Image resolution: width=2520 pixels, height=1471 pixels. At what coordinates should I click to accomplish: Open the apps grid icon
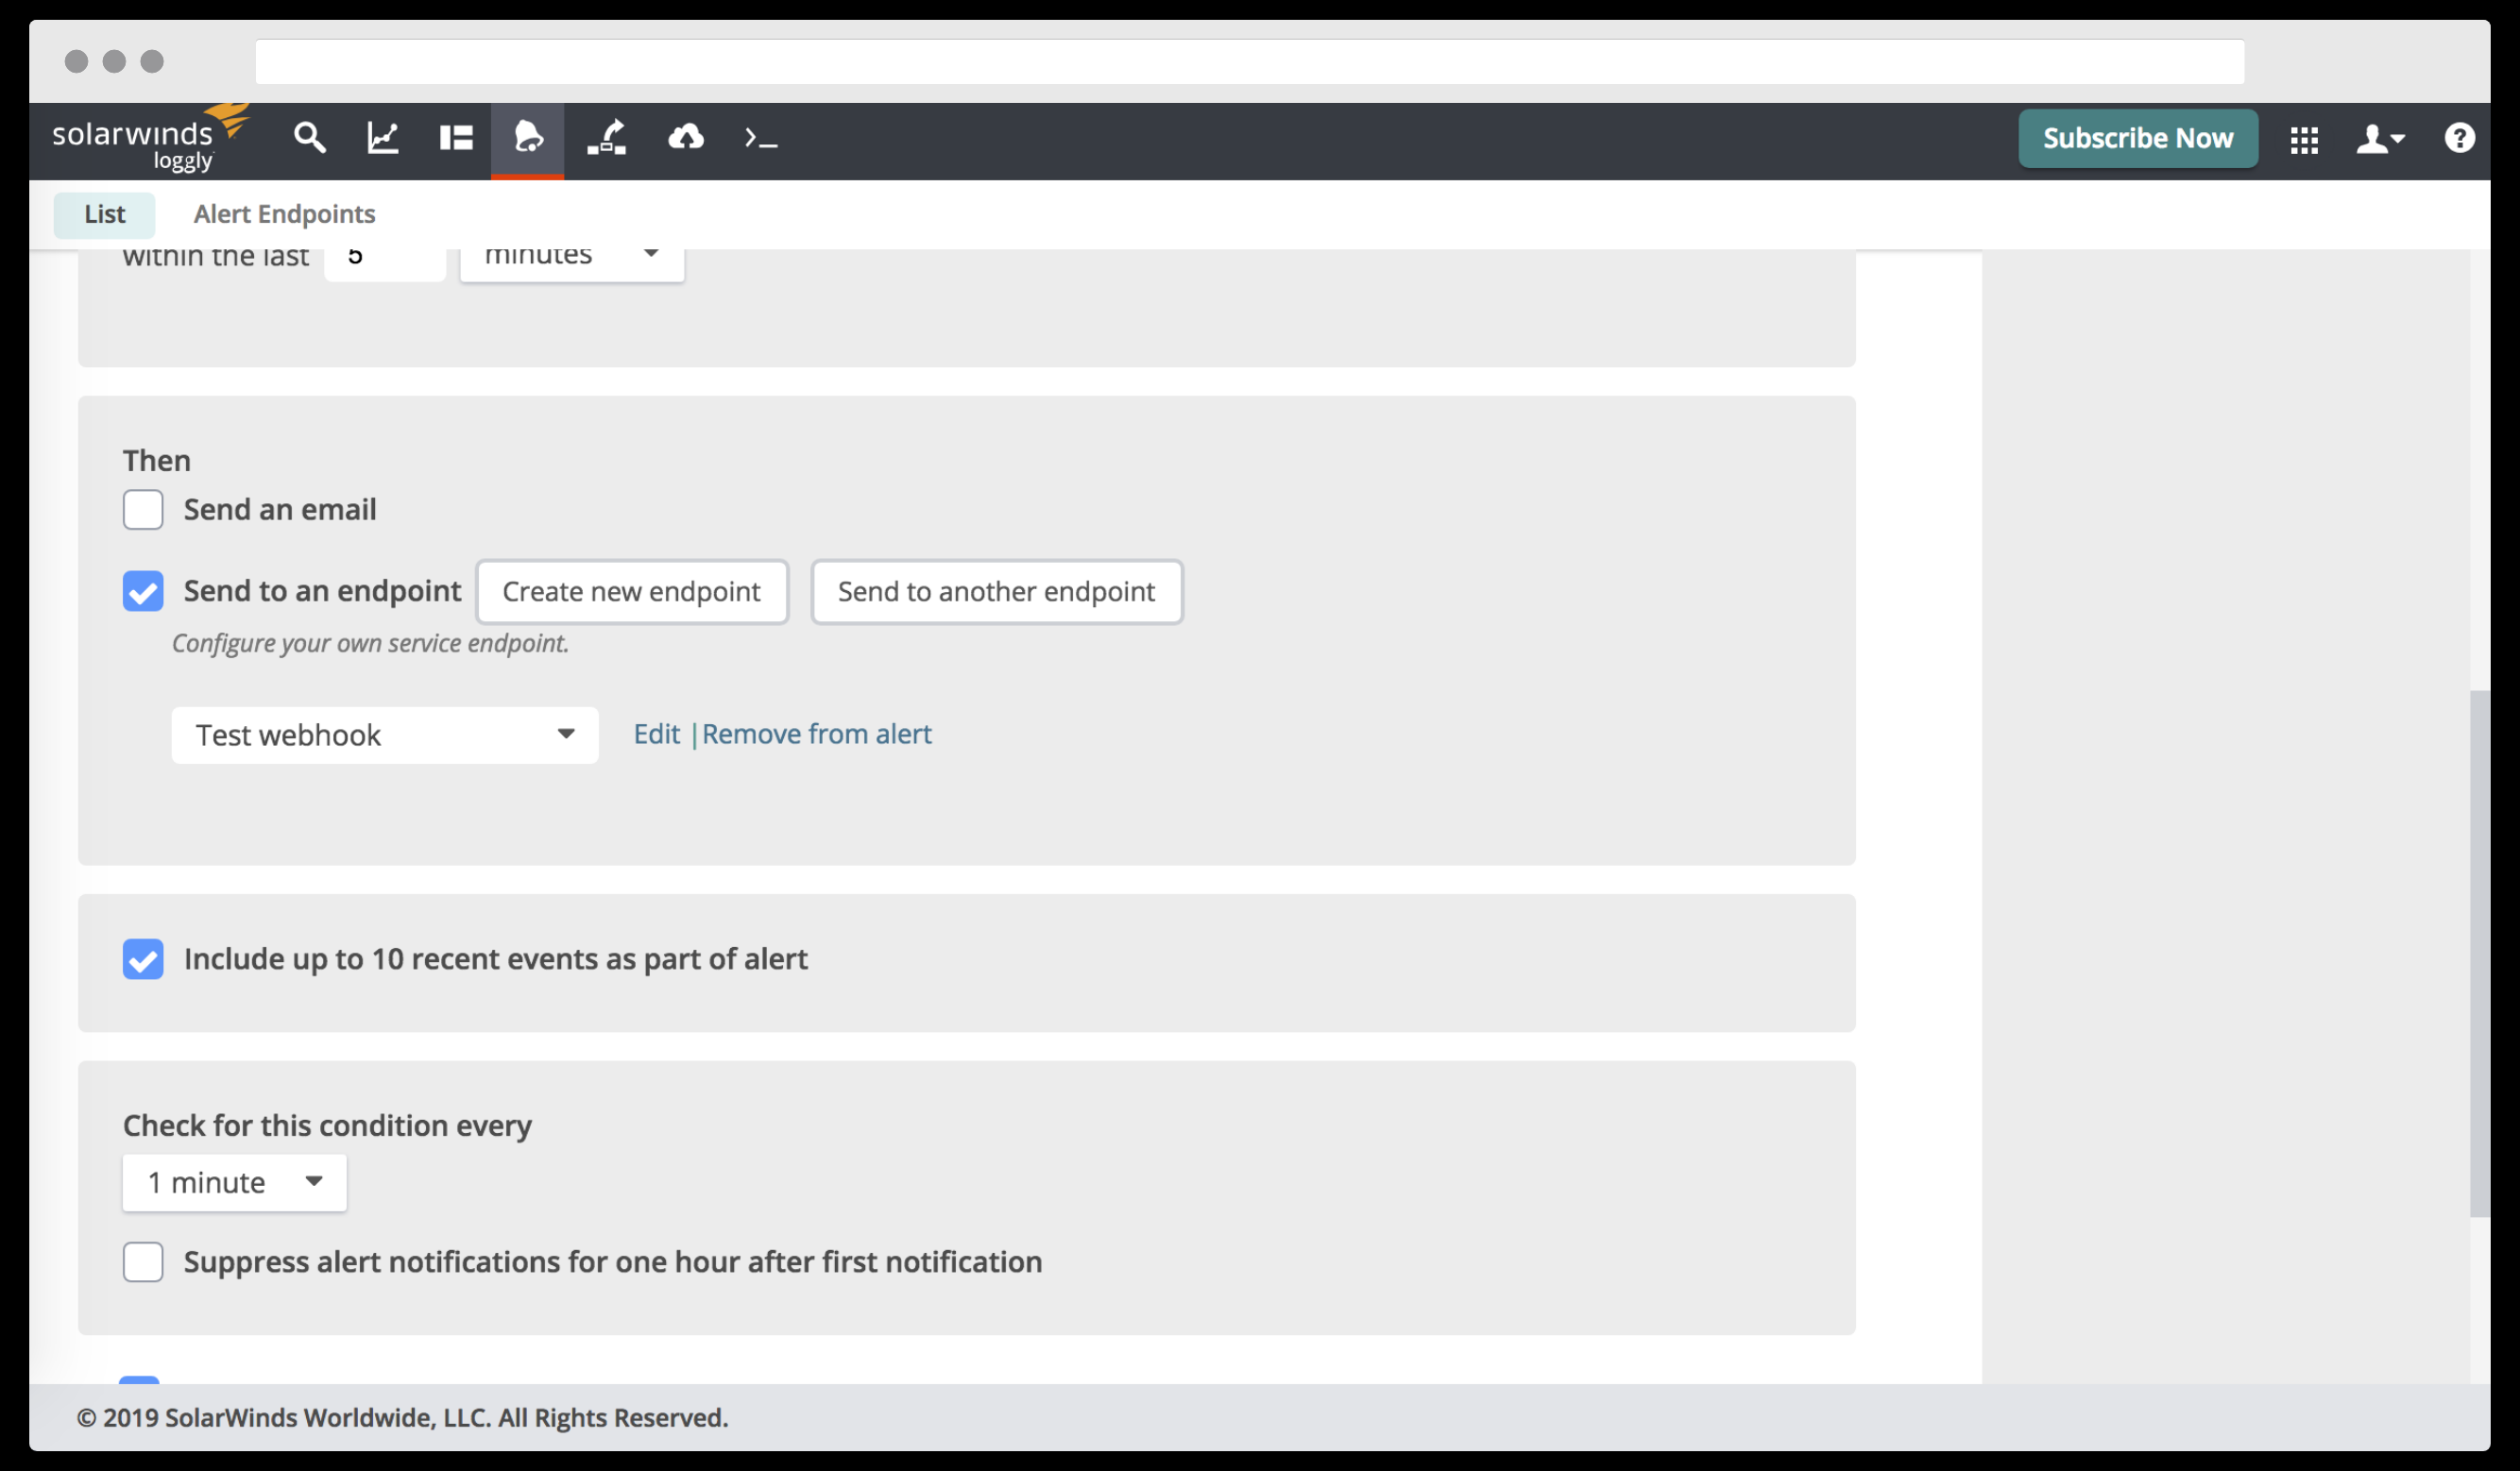coord(2303,140)
